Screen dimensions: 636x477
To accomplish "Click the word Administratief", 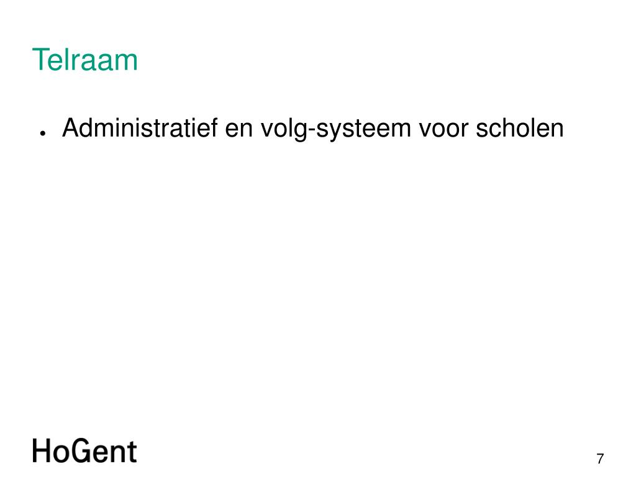I will click(140, 128).
